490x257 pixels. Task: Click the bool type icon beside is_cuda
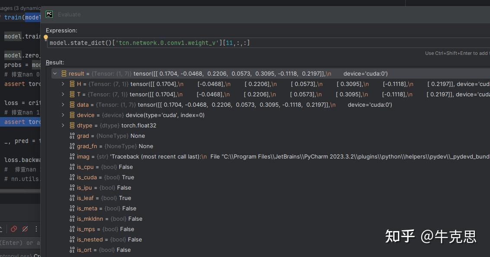coord(72,177)
